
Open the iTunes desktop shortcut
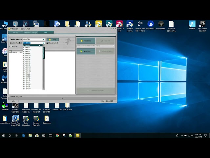coord(5,52)
